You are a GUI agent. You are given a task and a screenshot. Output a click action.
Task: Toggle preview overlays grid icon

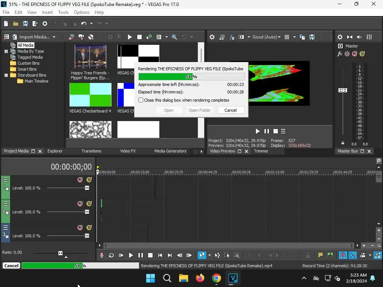[x=287, y=37]
